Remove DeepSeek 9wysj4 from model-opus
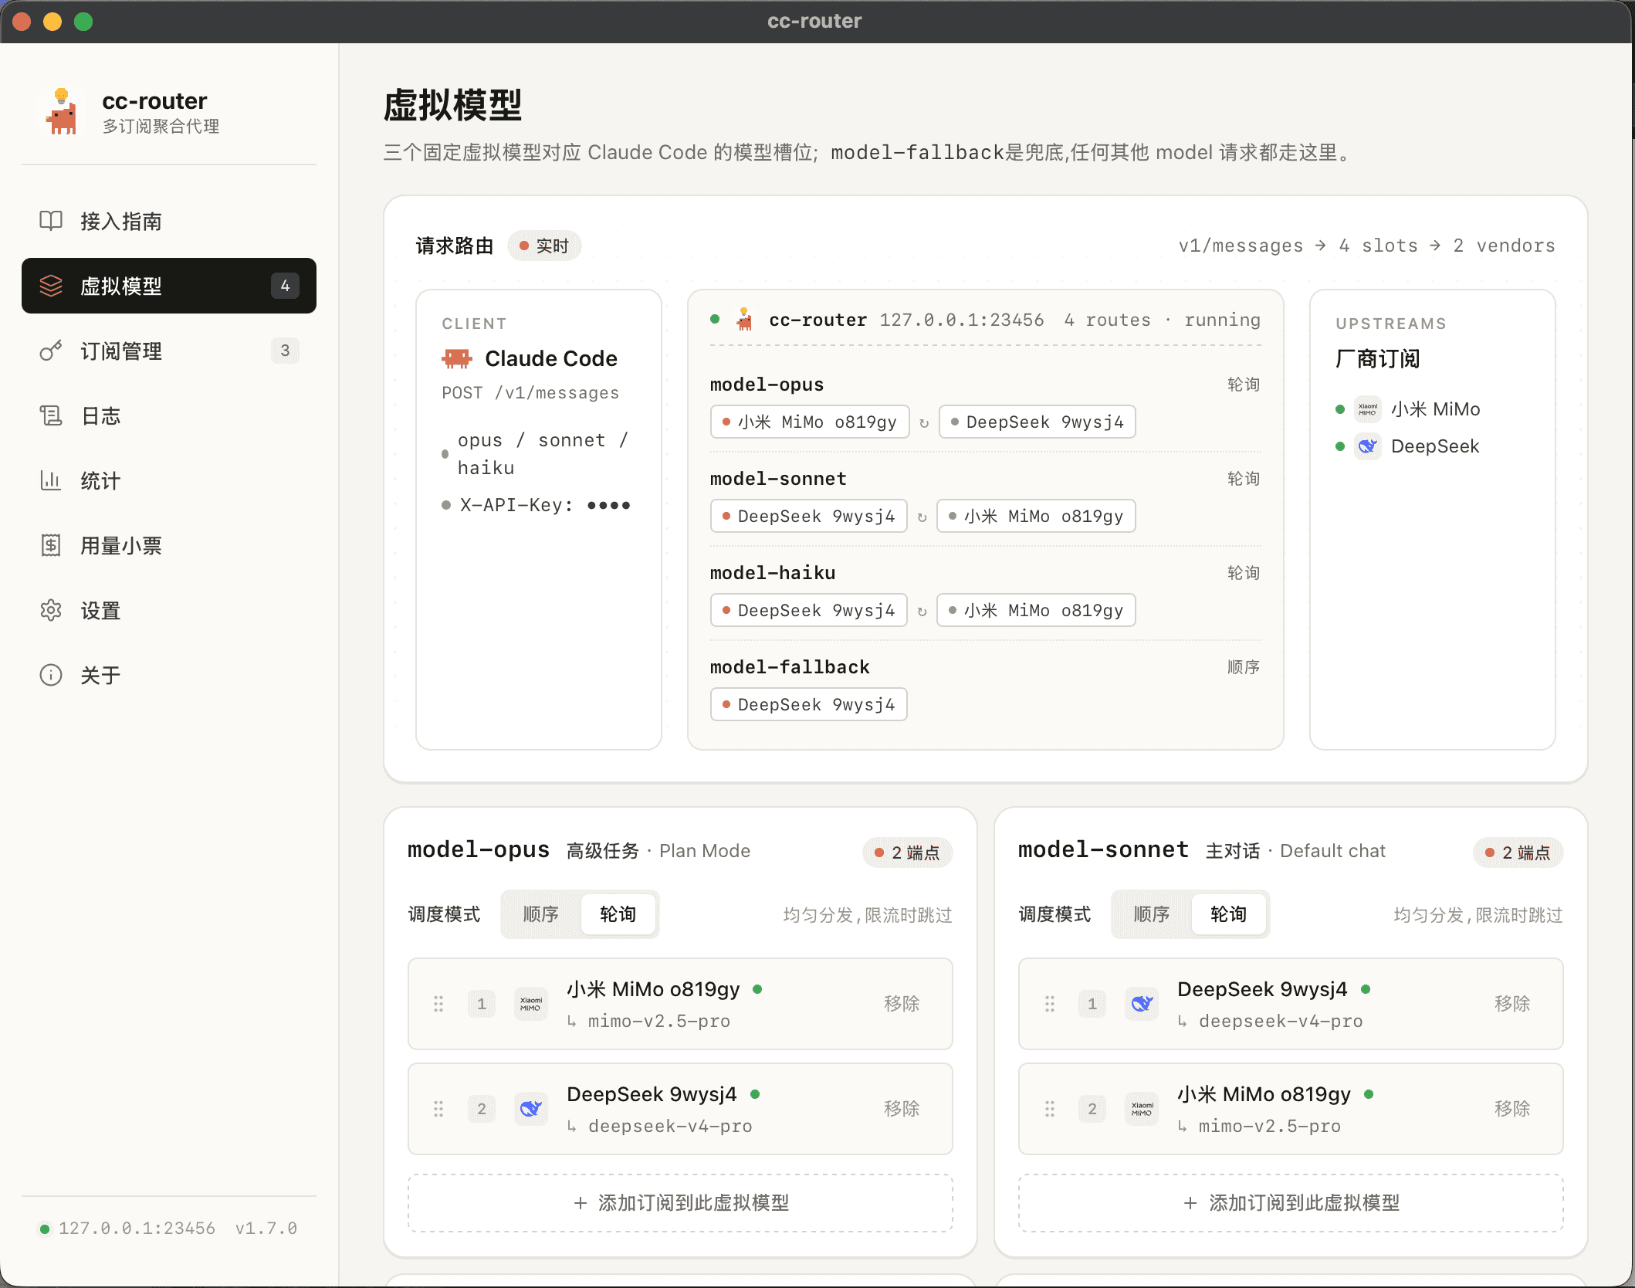Screen dimensions: 1635x1288 click(902, 1109)
